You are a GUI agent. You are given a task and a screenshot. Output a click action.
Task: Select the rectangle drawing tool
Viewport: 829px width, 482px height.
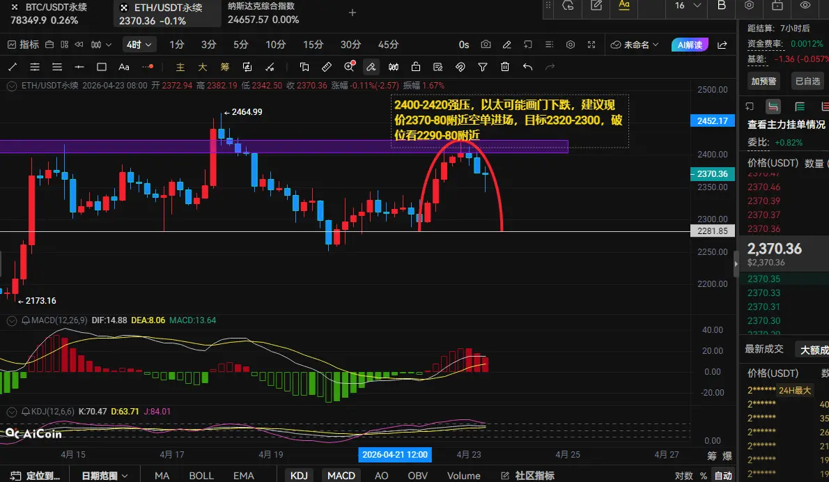102,68
